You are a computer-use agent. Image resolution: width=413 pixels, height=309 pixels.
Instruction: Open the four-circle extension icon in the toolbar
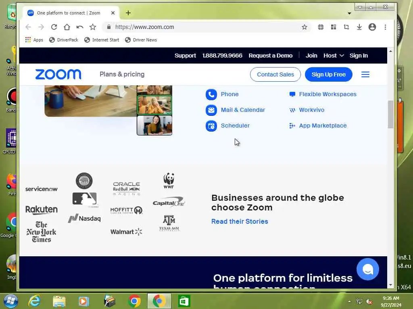[321, 27]
